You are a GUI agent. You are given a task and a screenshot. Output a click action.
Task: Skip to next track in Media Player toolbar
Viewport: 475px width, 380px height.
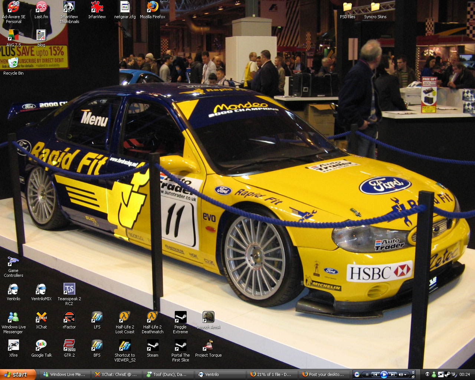pos(393,374)
